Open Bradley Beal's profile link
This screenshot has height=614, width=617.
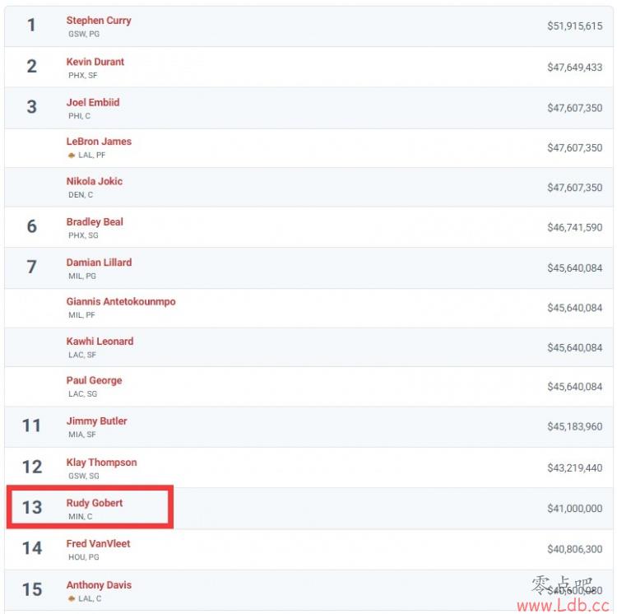coord(95,222)
